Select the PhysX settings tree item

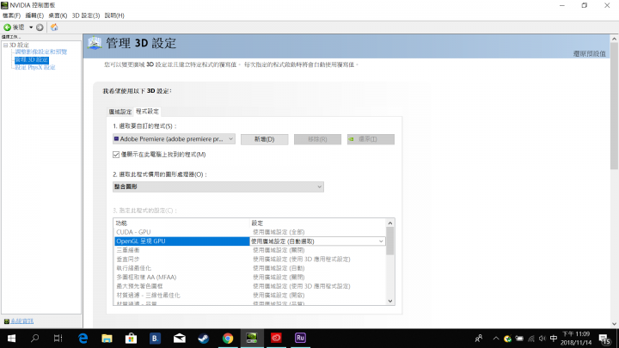click(35, 68)
